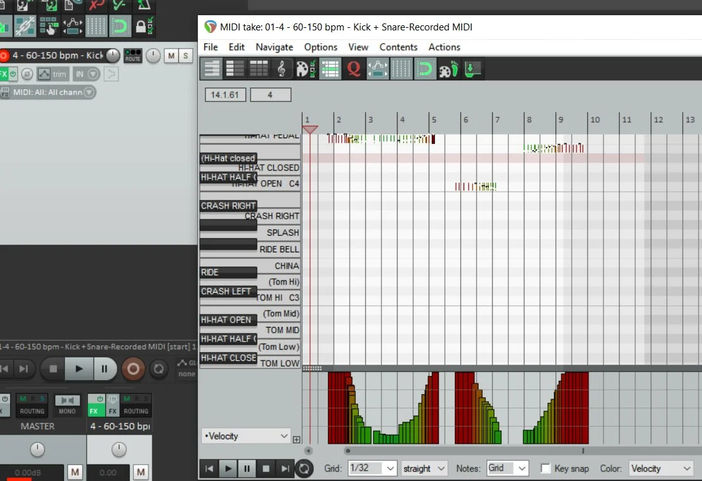
Task: Toggle grid lines in main toolbar
Action: [x=96, y=26]
